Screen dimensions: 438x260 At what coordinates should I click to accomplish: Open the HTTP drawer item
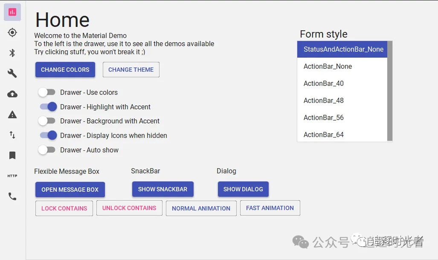12,176
